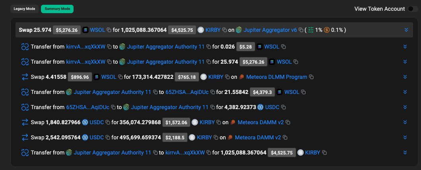Copy WSOL address in Meteora DLMM swap row

[x=120, y=77]
